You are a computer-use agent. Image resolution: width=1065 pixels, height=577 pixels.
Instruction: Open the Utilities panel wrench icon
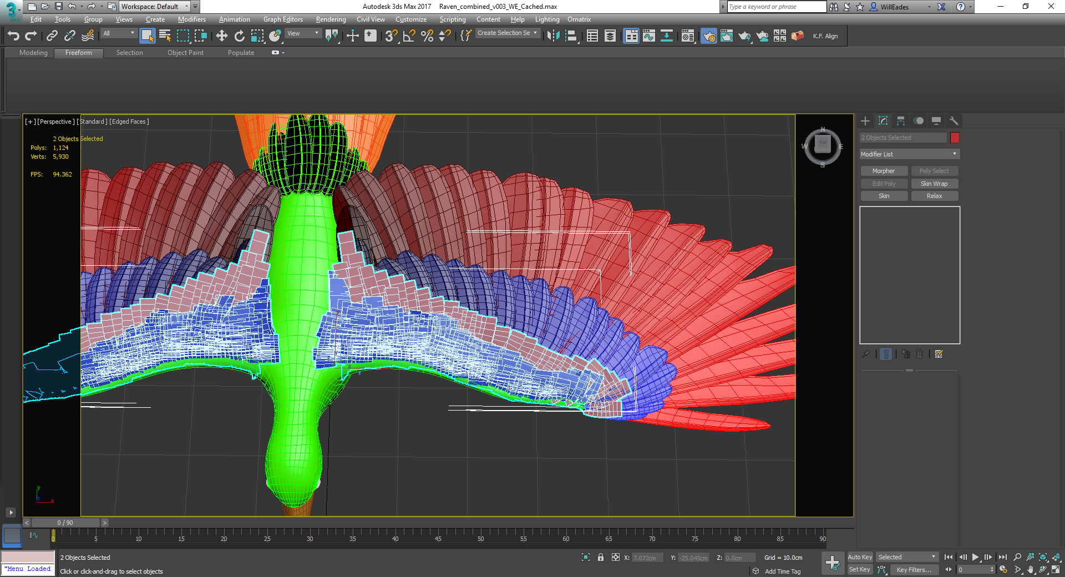(954, 121)
